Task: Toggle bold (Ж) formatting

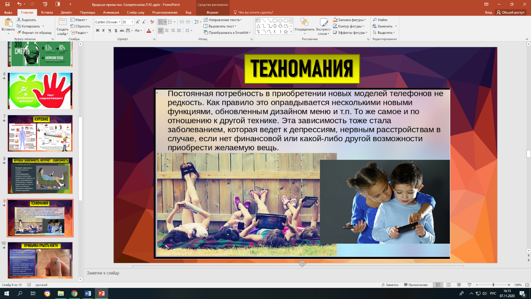Action: [97, 30]
